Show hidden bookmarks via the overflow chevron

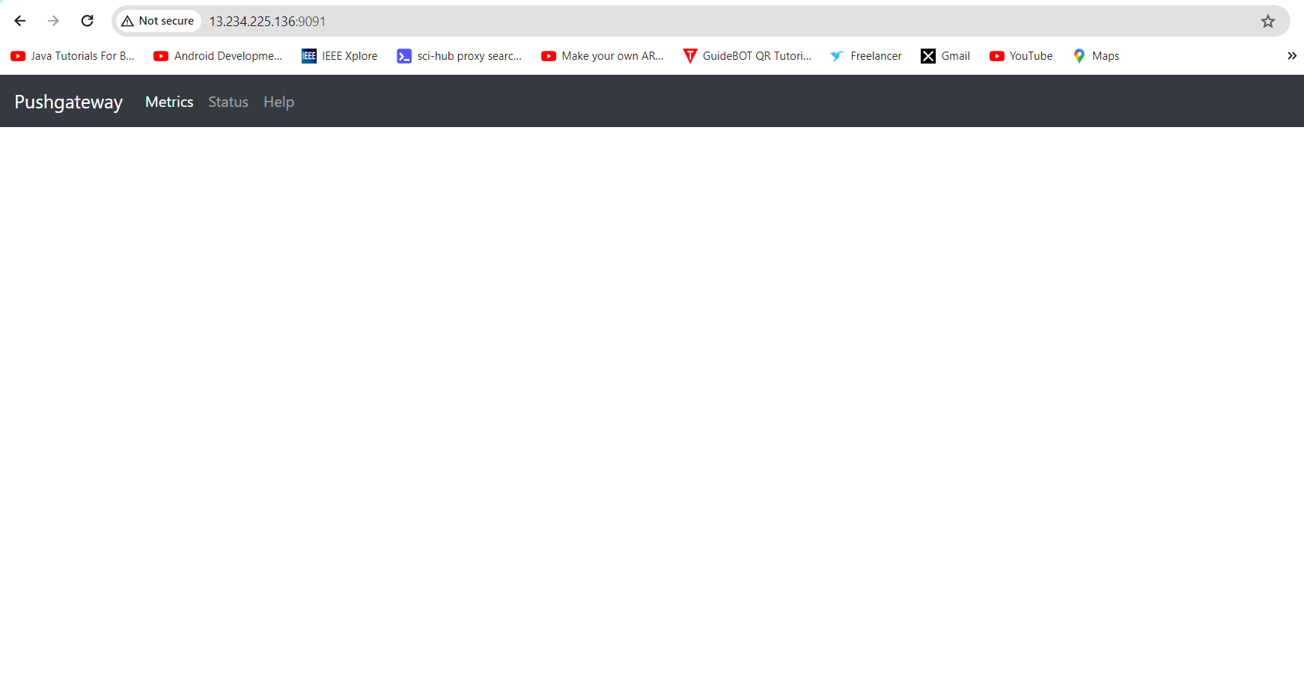1292,55
